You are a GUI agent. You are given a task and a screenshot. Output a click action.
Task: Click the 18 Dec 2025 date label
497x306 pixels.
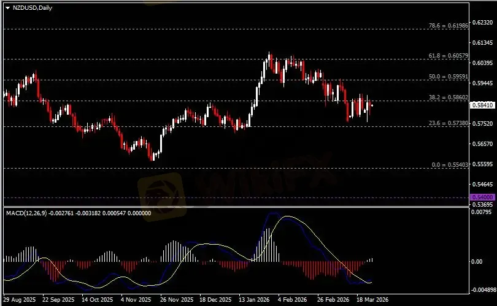tap(215, 299)
